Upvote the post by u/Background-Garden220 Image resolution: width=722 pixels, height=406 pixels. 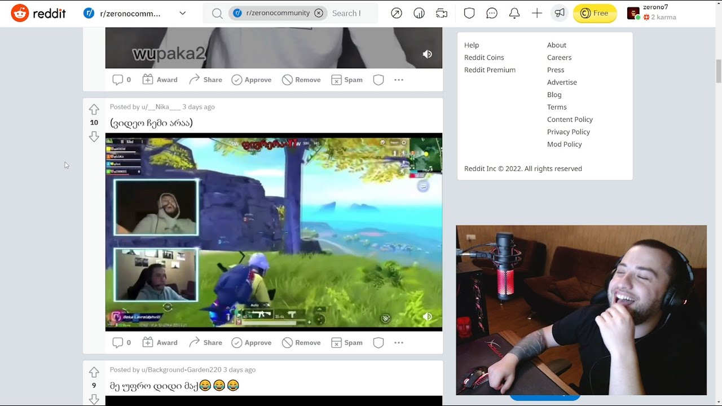pos(94,372)
